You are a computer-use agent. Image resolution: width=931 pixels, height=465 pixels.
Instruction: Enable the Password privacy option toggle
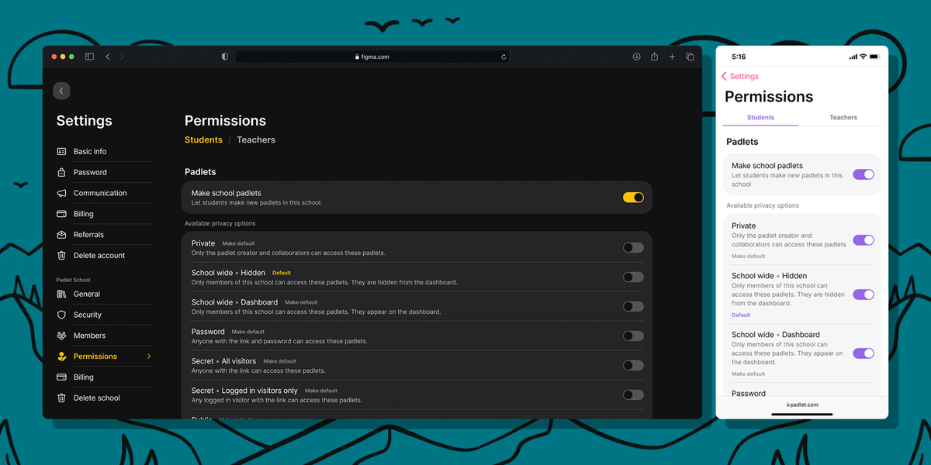pyautogui.click(x=633, y=336)
